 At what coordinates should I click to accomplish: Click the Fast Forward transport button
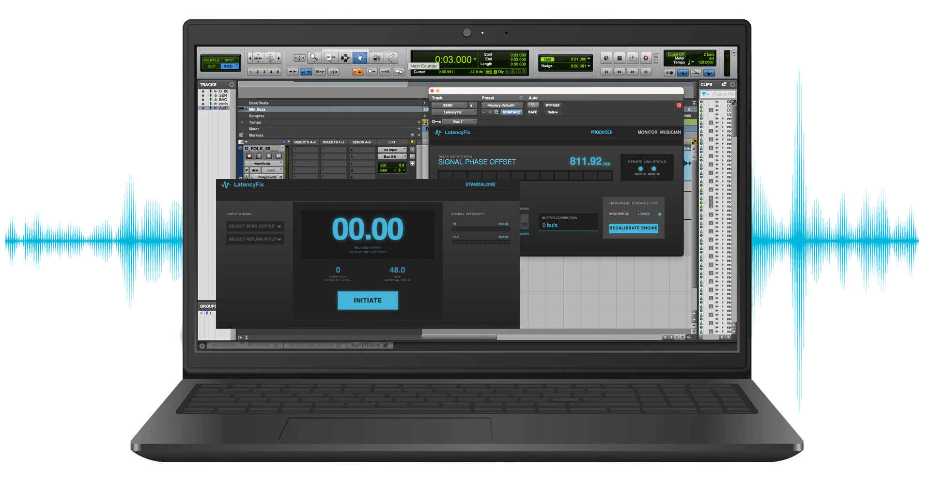(x=632, y=72)
